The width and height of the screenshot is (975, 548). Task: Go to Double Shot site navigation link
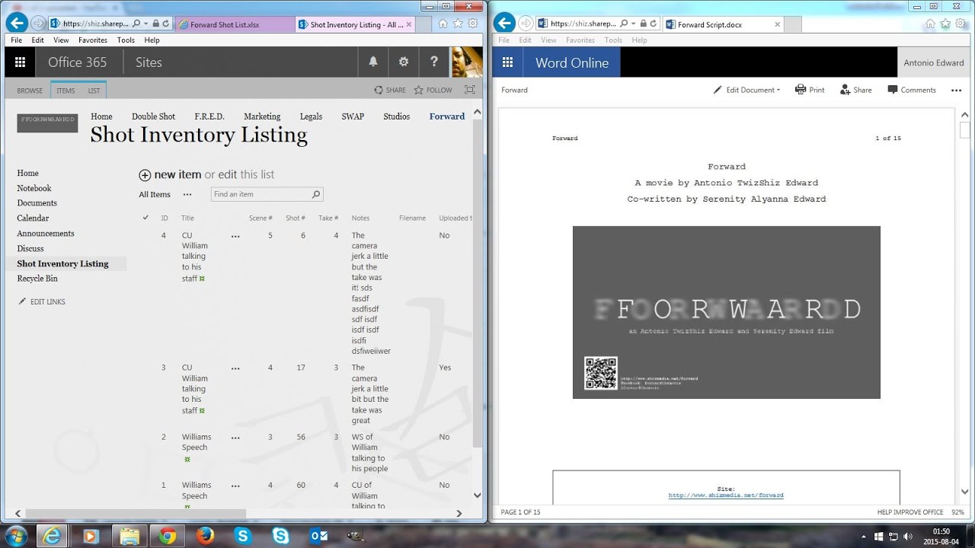153,116
